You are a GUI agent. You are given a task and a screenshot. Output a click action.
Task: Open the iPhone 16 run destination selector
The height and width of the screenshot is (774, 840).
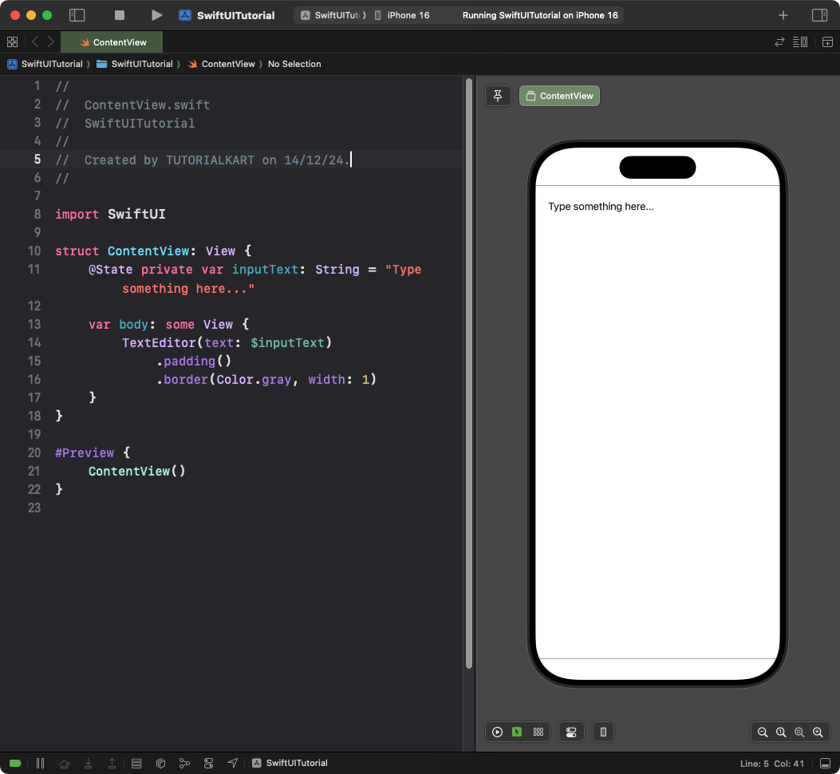pos(408,14)
